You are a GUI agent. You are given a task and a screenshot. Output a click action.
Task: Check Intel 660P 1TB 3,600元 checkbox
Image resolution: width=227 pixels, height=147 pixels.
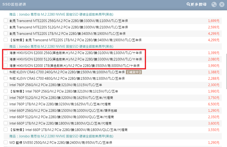point(6,123)
